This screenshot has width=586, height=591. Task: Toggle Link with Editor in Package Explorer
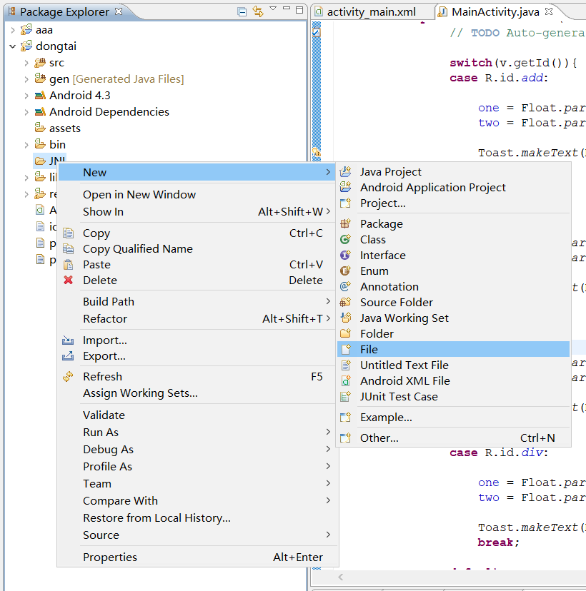pos(257,11)
